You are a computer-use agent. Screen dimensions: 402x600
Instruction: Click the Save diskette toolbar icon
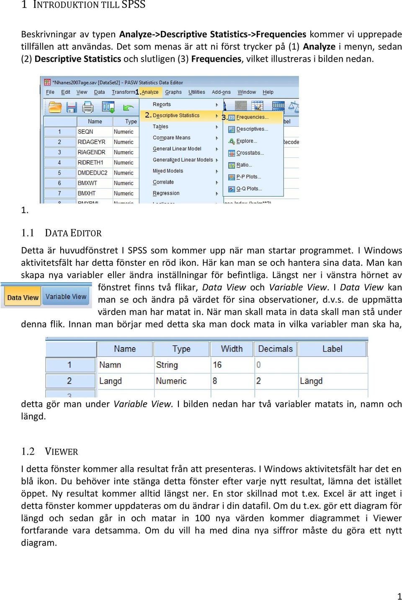click(x=72, y=108)
